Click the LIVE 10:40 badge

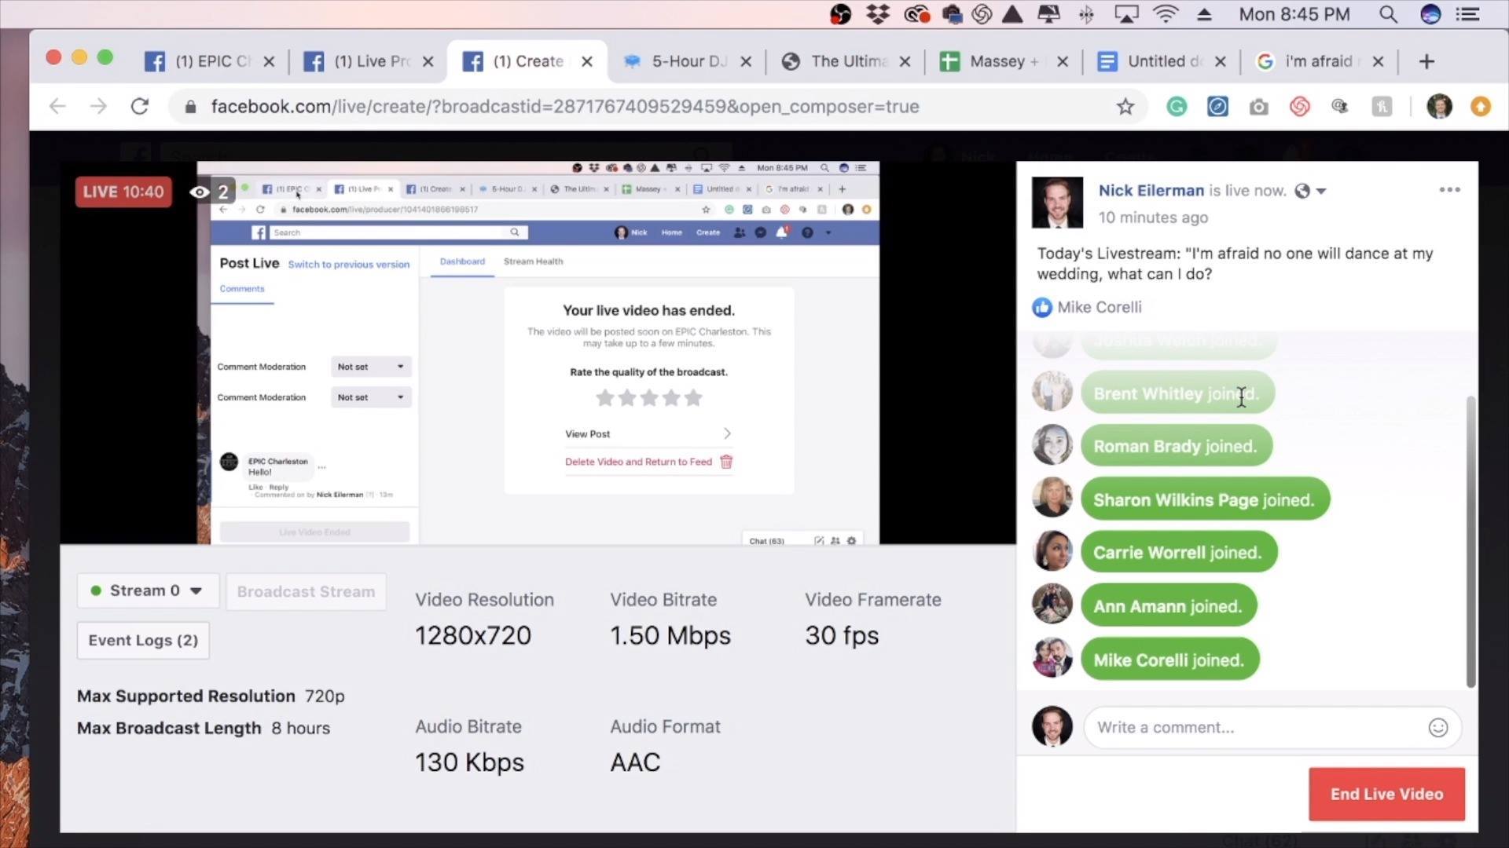(x=123, y=192)
